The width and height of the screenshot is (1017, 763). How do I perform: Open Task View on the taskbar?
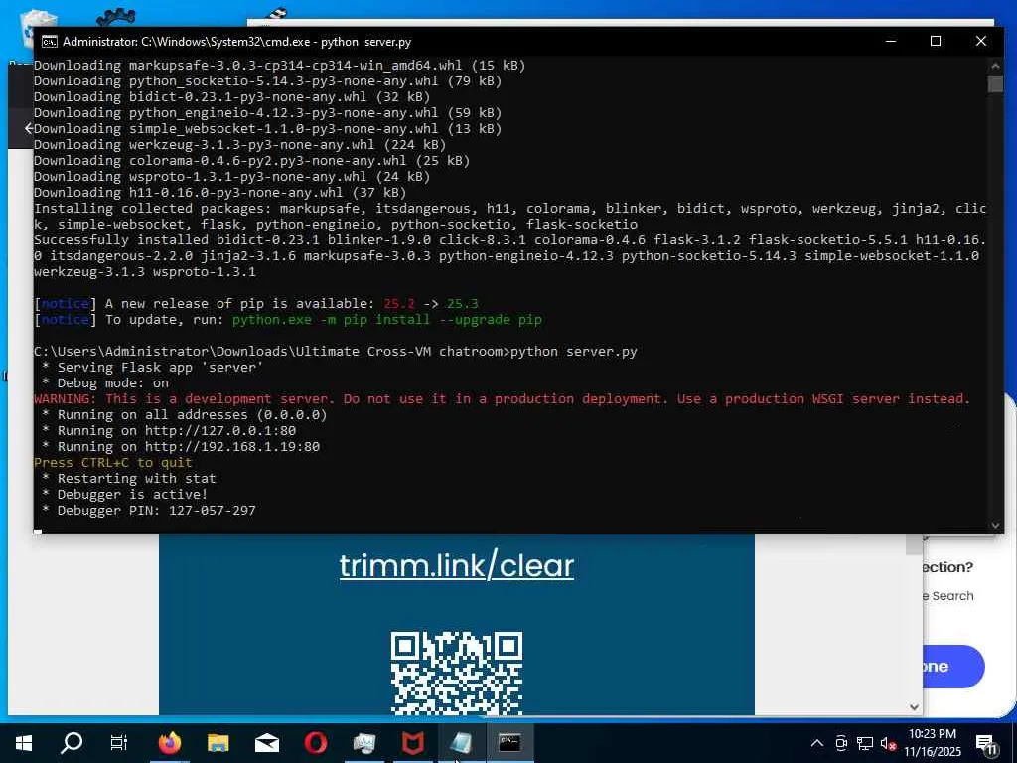(119, 743)
